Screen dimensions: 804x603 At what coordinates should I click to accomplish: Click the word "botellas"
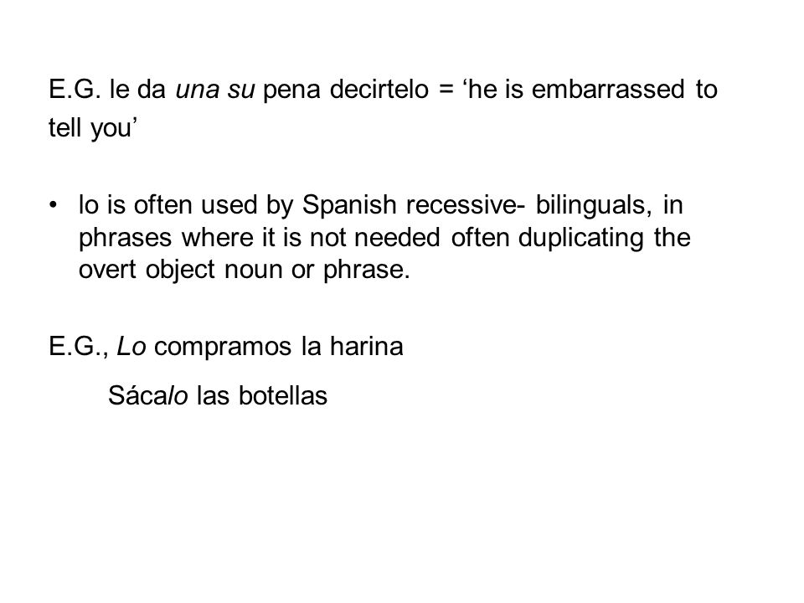(283, 396)
